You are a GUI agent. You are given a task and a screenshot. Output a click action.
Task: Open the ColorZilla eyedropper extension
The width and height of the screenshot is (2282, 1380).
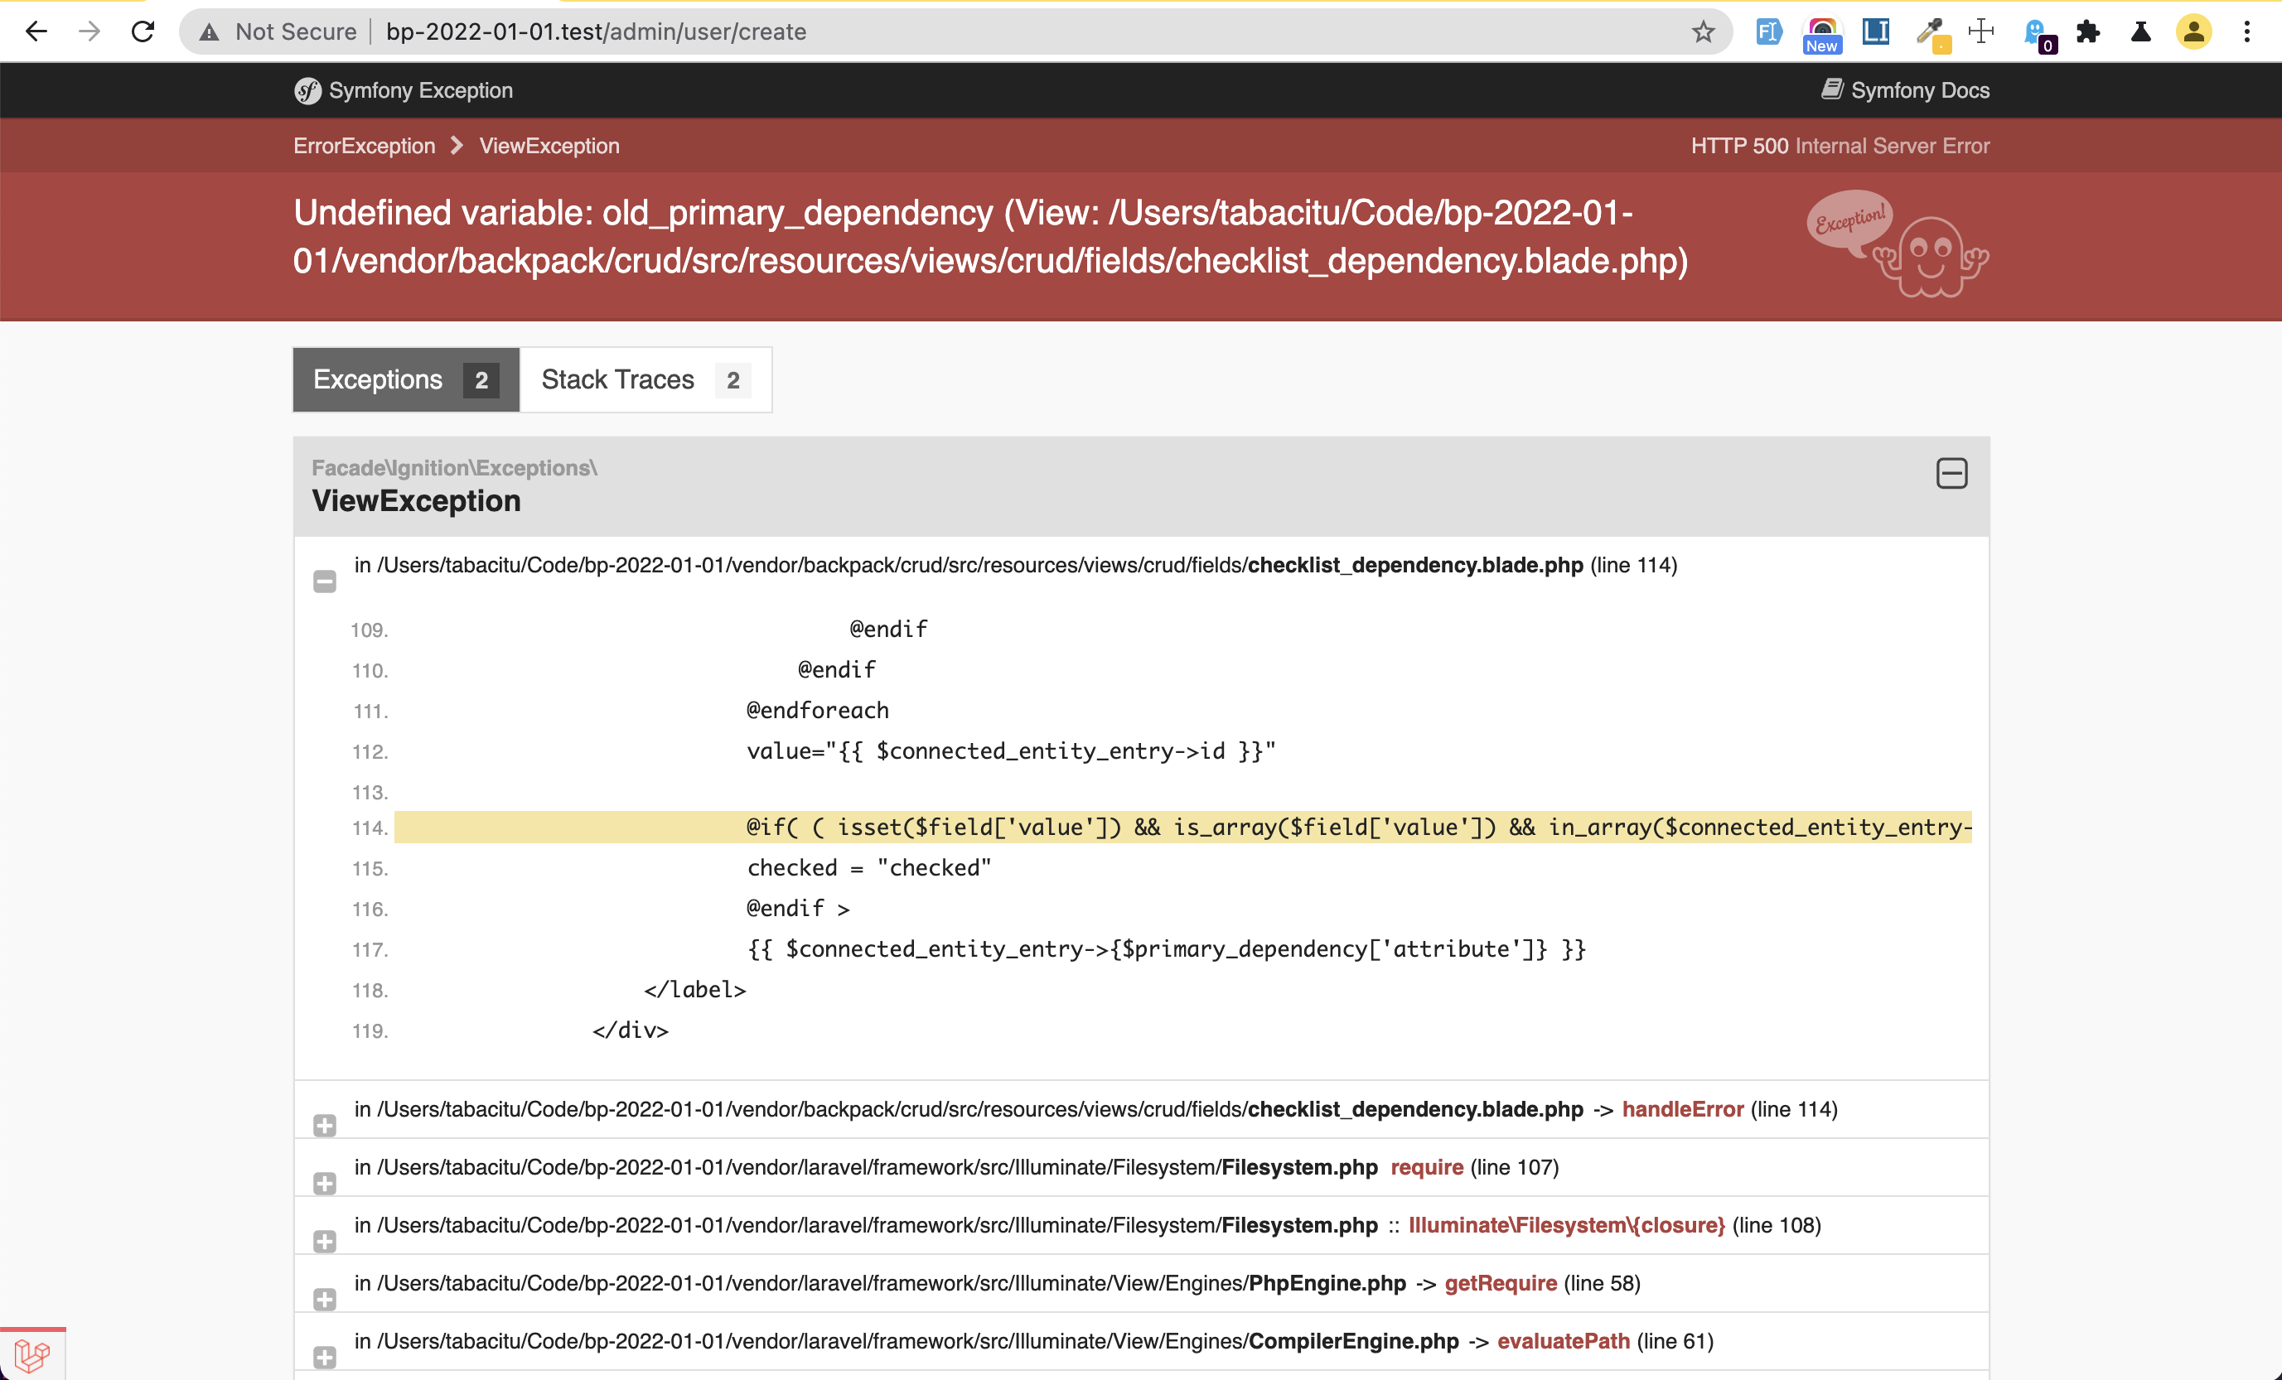pos(1929,31)
